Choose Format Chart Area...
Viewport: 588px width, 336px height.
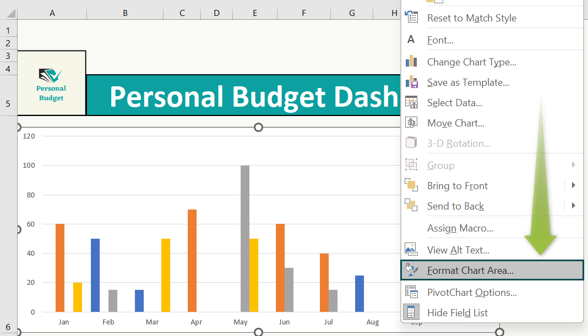point(492,270)
